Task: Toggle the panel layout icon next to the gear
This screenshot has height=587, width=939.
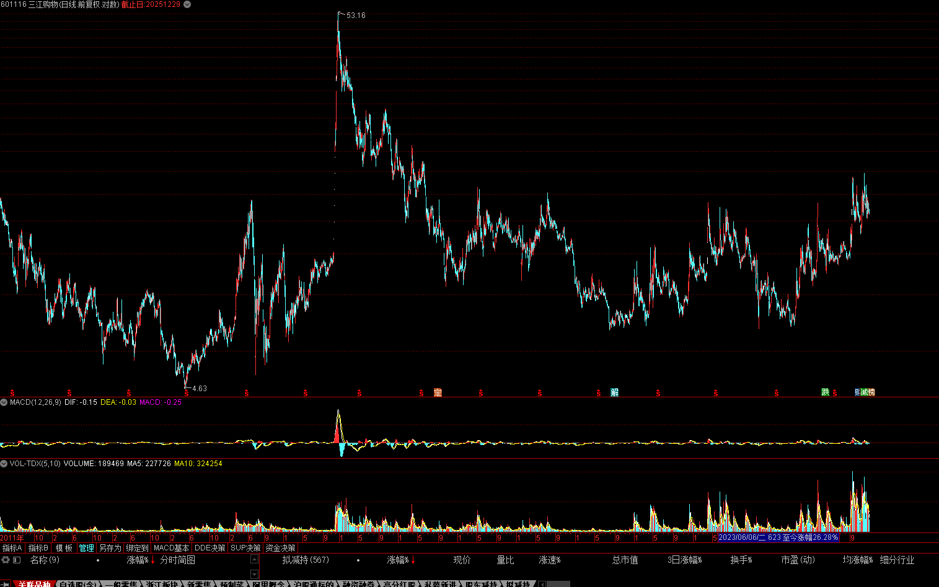Action: coord(17,560)
